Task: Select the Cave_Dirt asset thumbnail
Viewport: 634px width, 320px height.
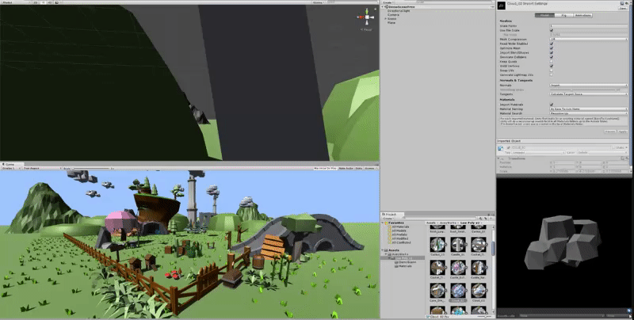Action: (x=438, y=291)
